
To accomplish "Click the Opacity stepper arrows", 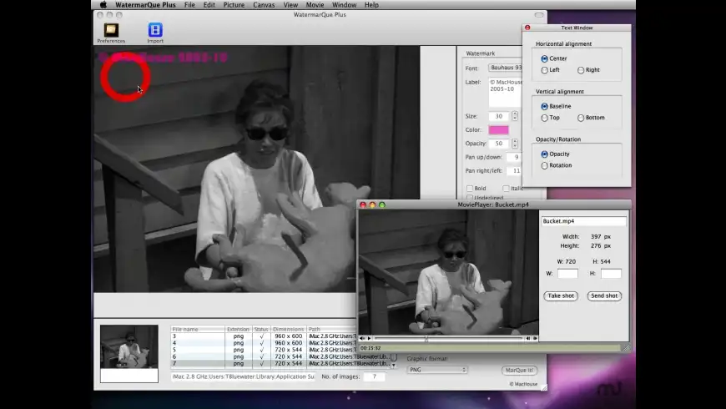I will tap(515, 144).
